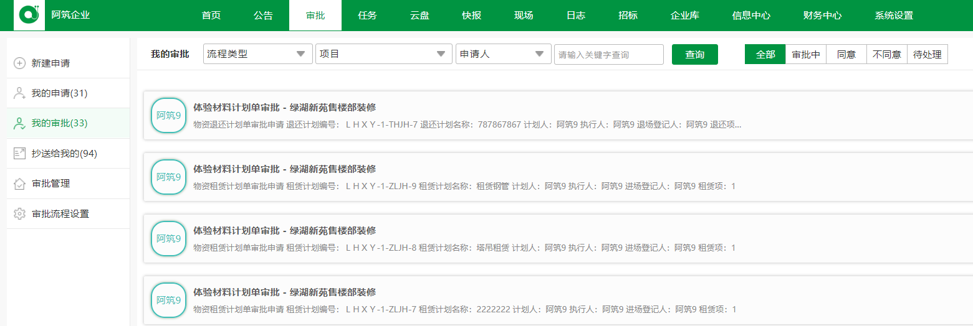The width and height of the screenshot is (973, 326).
Task: Open the approval for plan 塔吊租赁
Action: [x=558, y=238]
